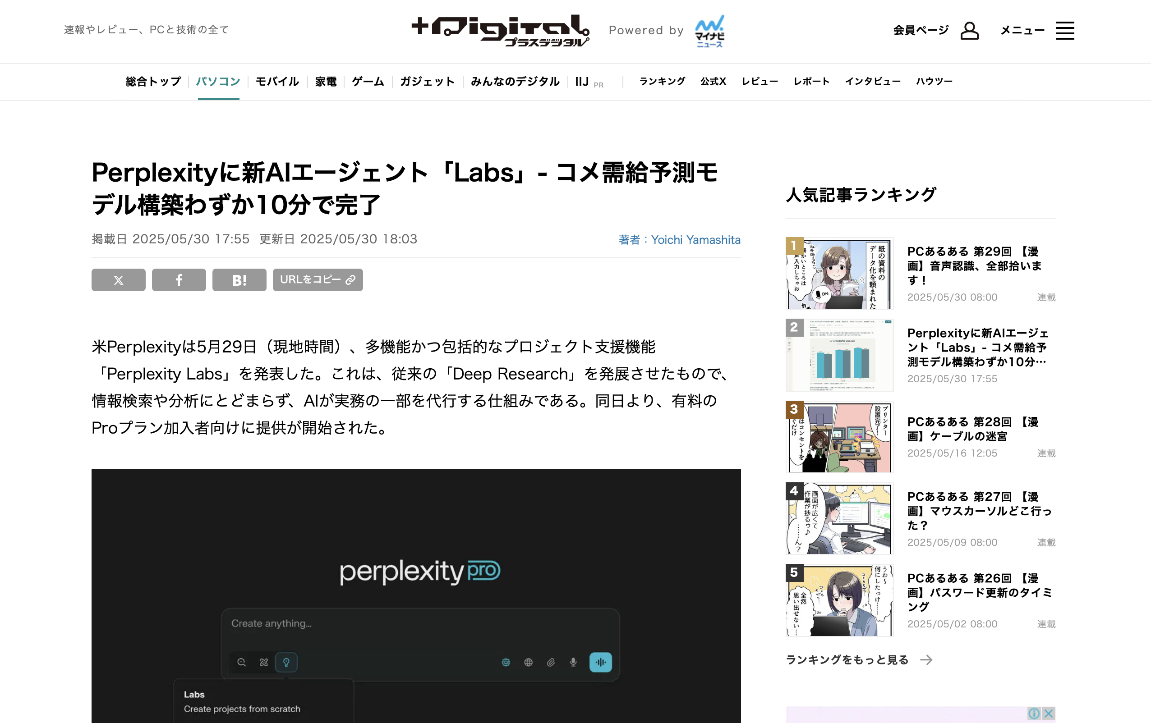The height and width of the screenshot is (723, 1151).
Task: Open author Yoichi Yamashita's page
Action: pos(679,239)
